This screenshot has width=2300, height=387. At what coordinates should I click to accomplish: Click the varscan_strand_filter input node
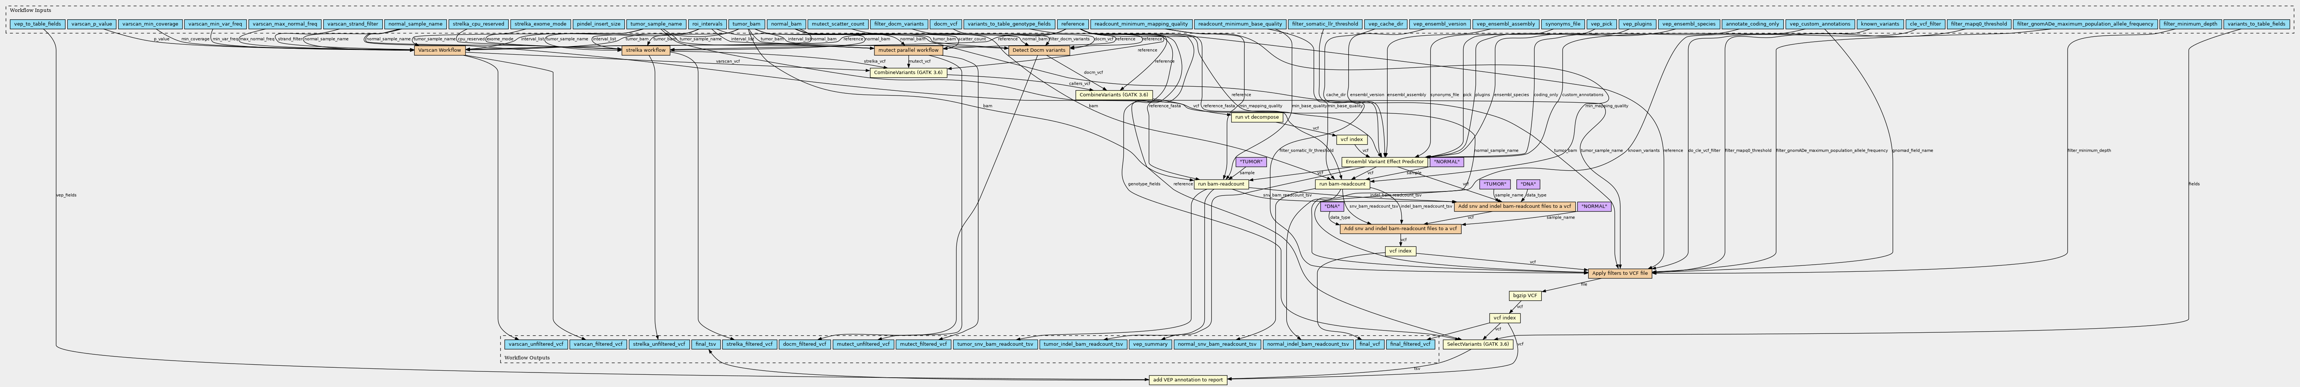(353, 24)
